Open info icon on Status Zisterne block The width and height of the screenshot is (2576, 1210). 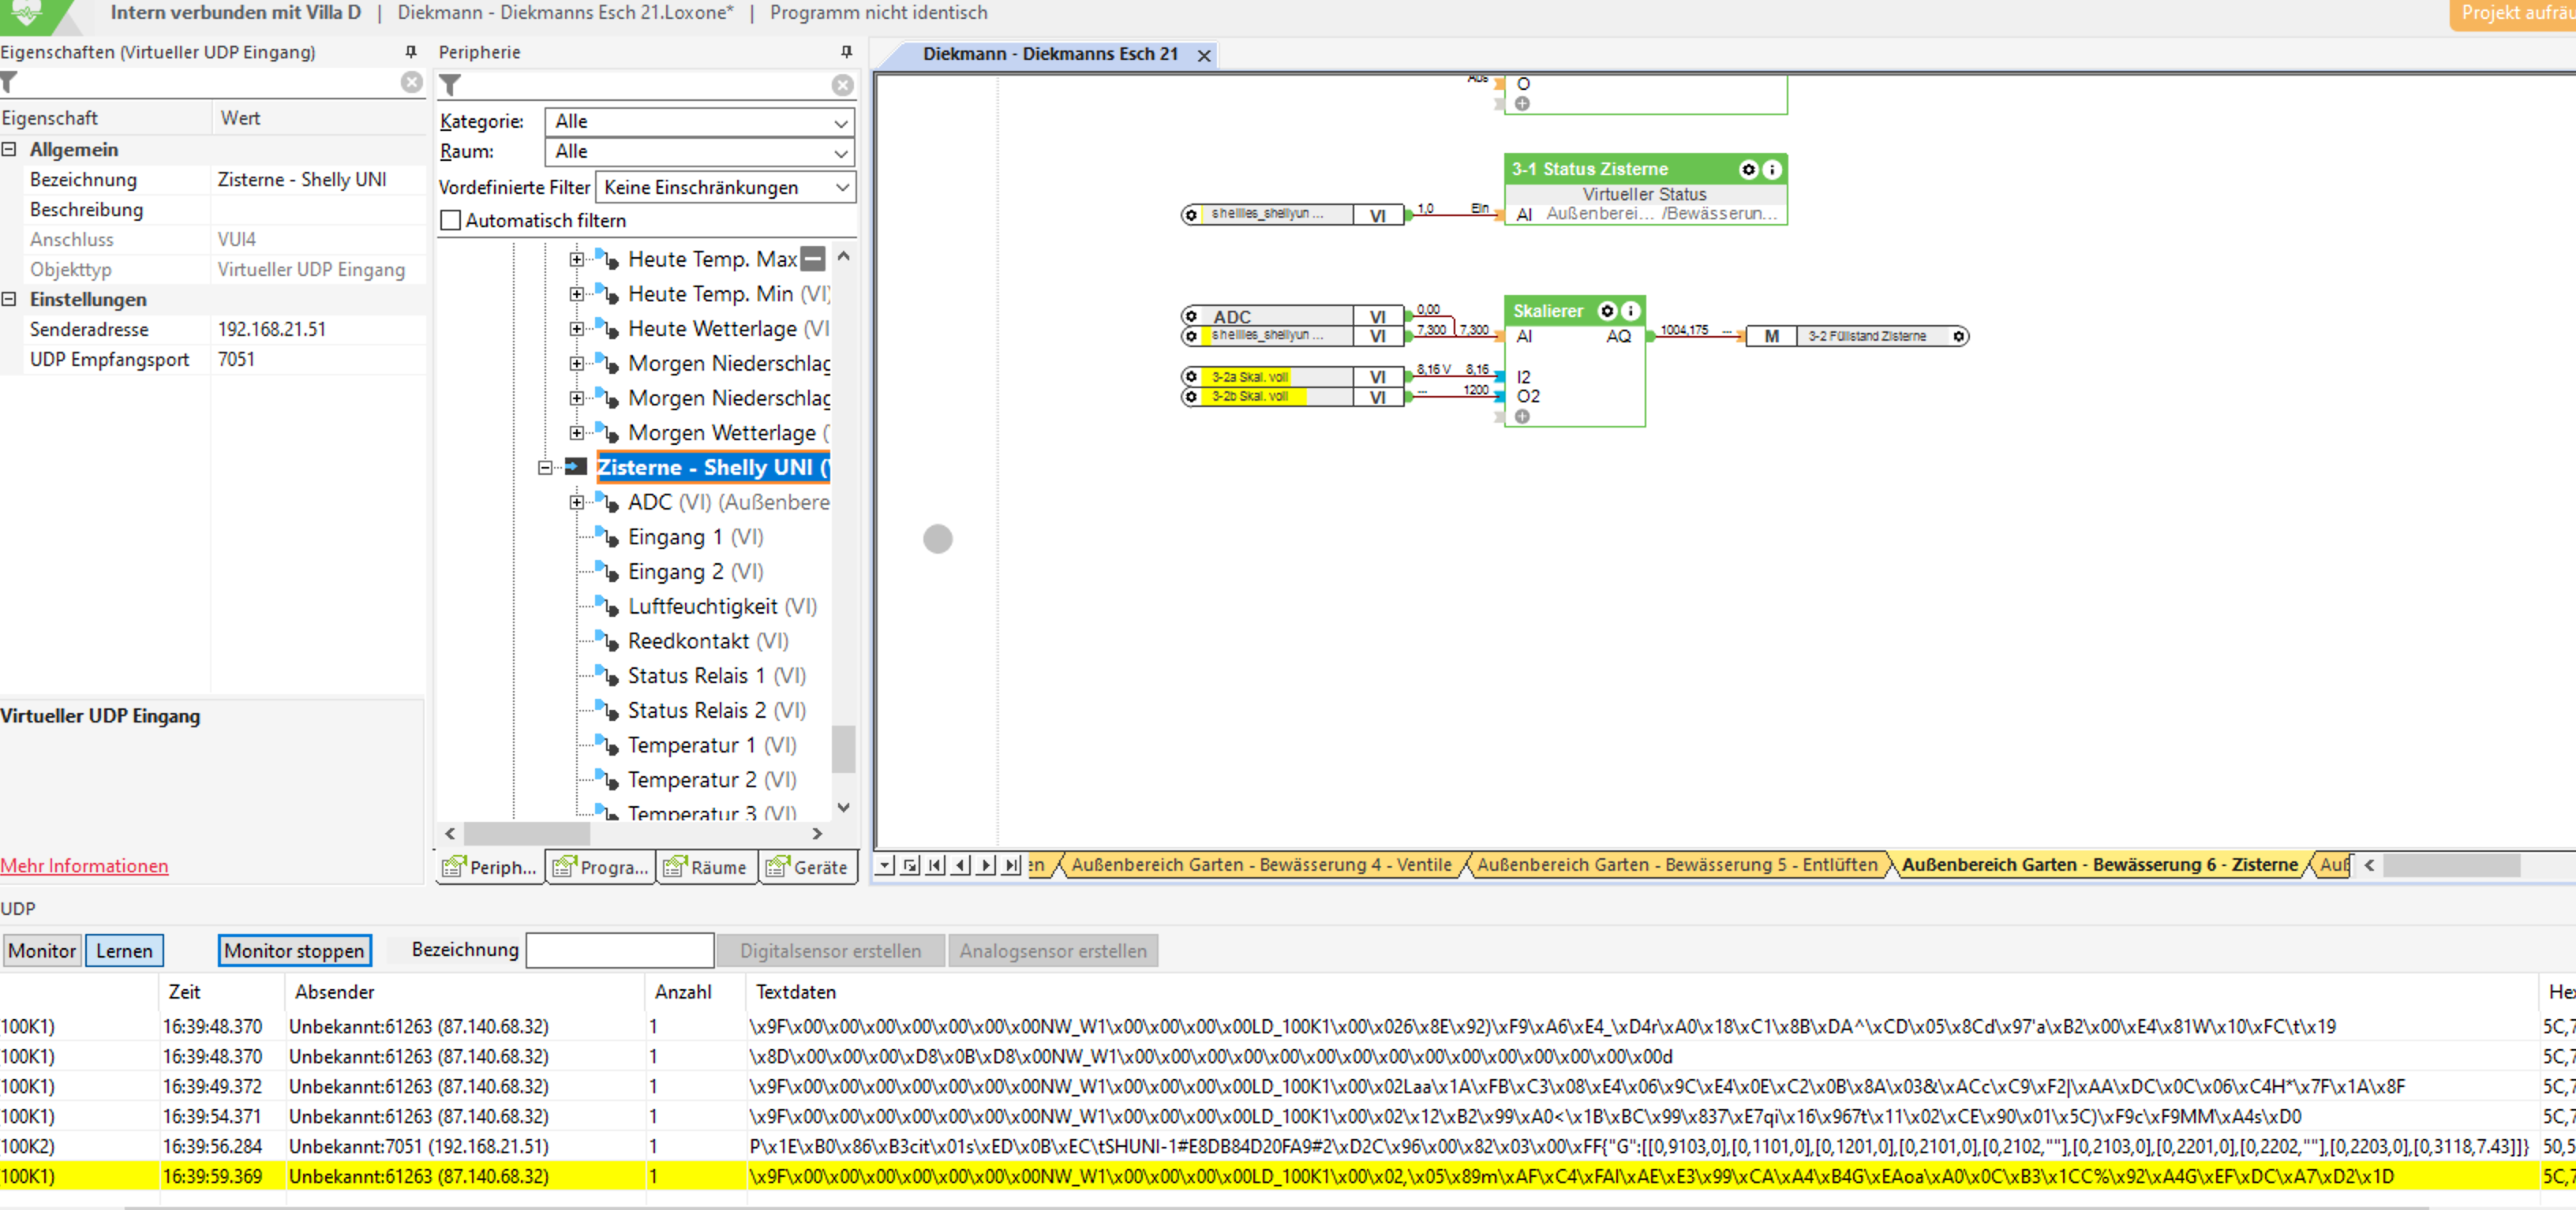click(x=1771, y=169)
